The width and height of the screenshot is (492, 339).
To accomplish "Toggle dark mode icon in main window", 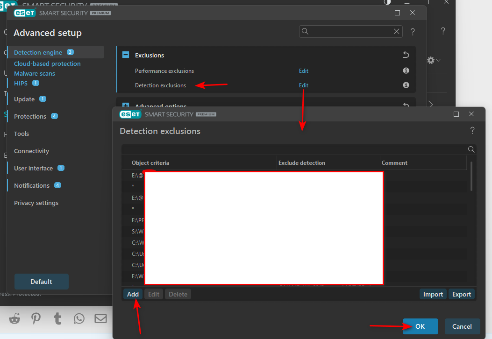I will 387,2.
